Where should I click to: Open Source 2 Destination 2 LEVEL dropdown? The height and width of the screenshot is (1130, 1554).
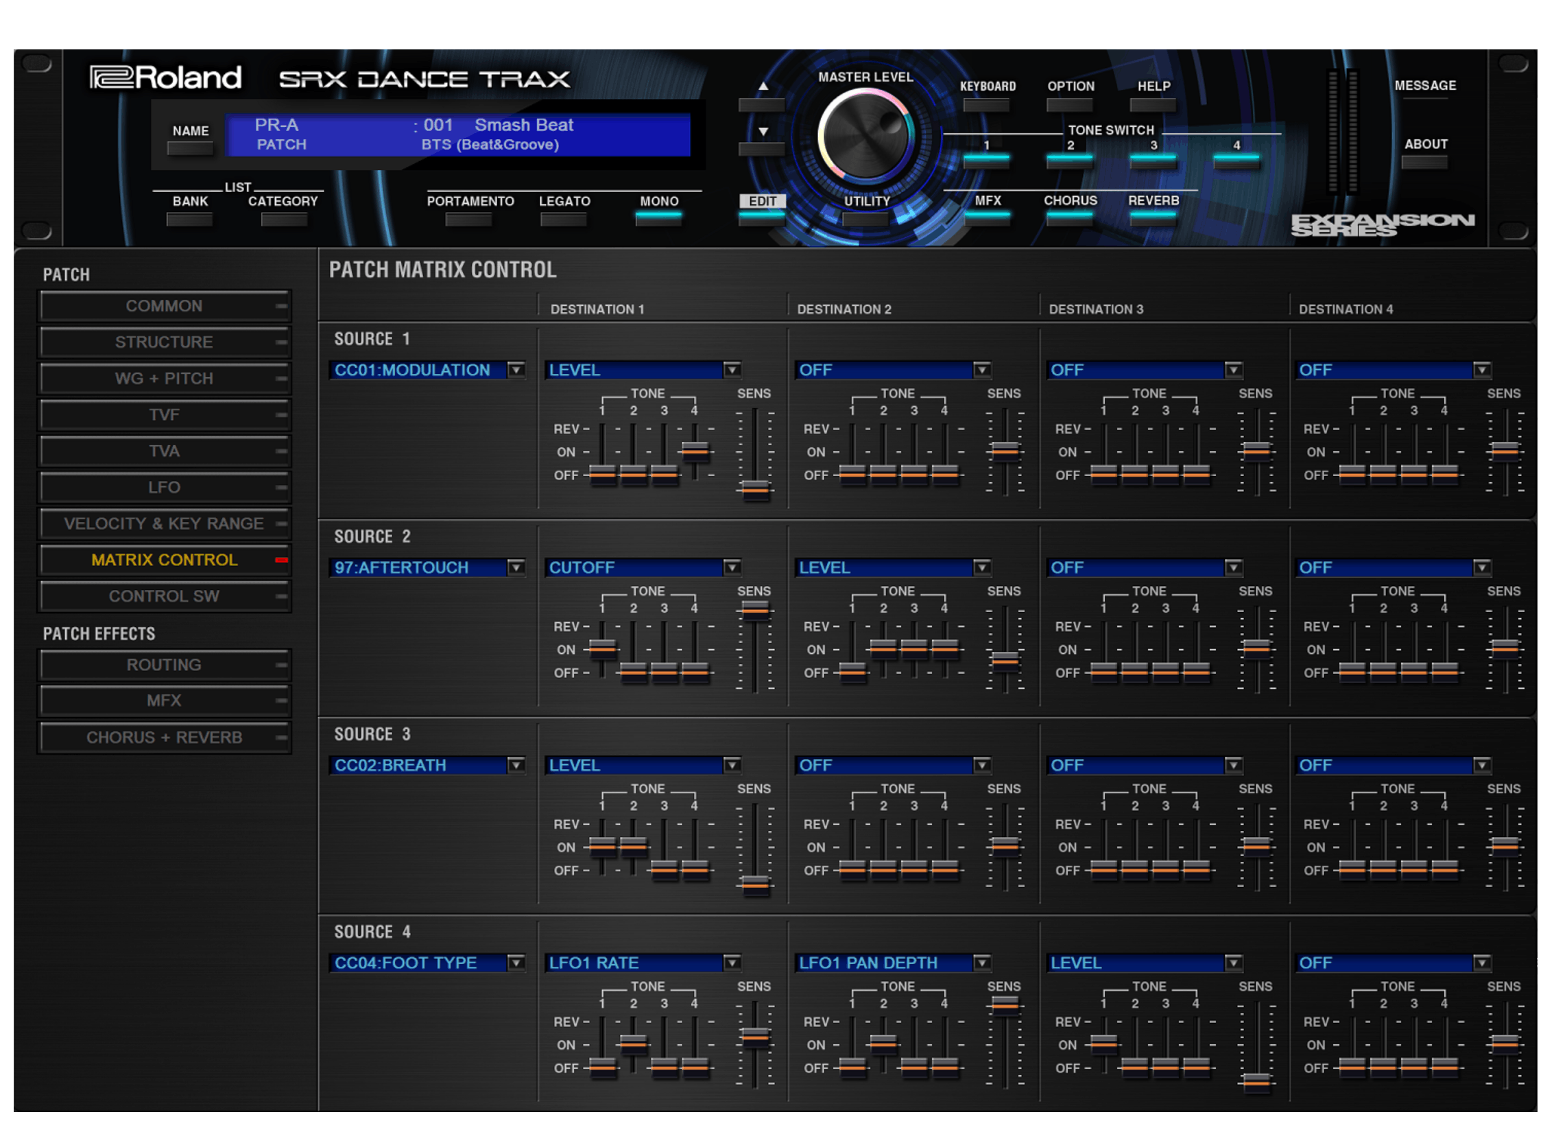(x=893, y=567)
